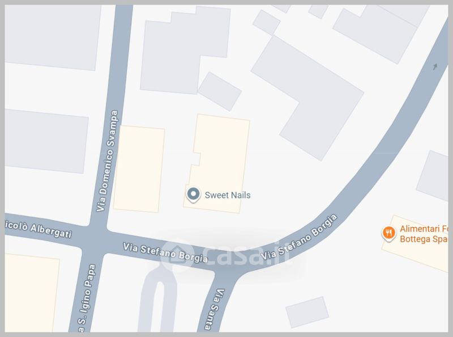
Task: Click the cream building beside Via Domenico Svampa
Action: tap(139, 169)
